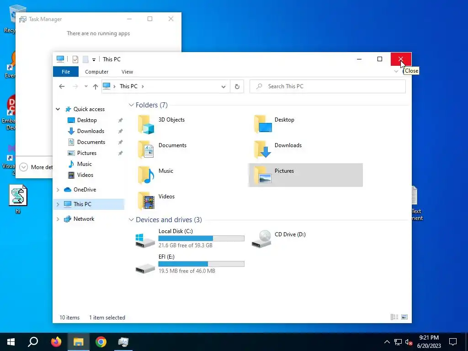Go back with the Back arrow
Viewport: 468px width, 351px height.
(x=62, y=86)
